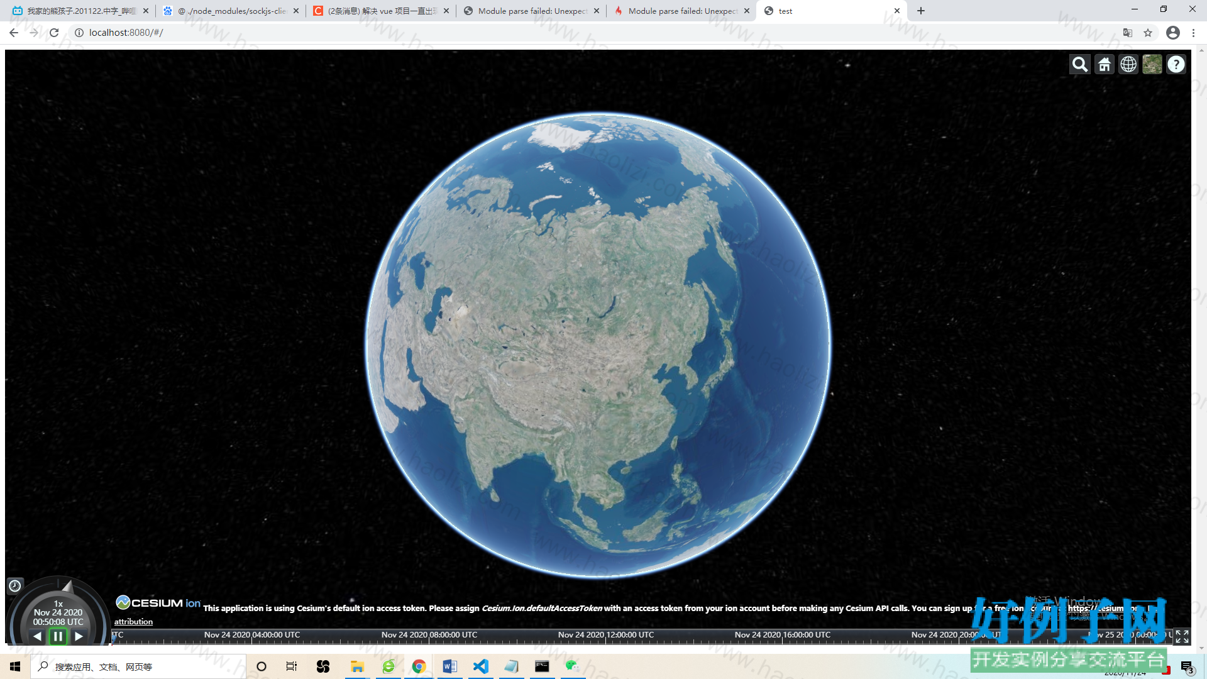Click timeline at Nov 24 2020 08:00:00 UTC
The image size is (1207, 679).
click(429, 635)
